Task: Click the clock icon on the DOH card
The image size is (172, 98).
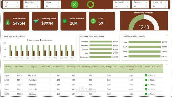Action: (x=93, y=21)
